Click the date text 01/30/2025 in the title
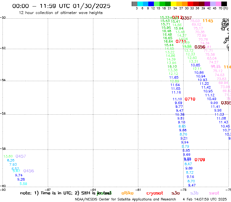Viewport: 231px width, 202px height. point(91,6)
